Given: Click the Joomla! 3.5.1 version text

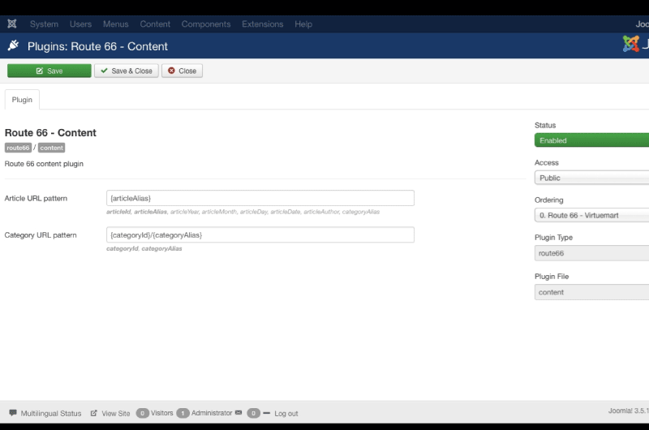Looking at the screenshot, I should (628, 411).
